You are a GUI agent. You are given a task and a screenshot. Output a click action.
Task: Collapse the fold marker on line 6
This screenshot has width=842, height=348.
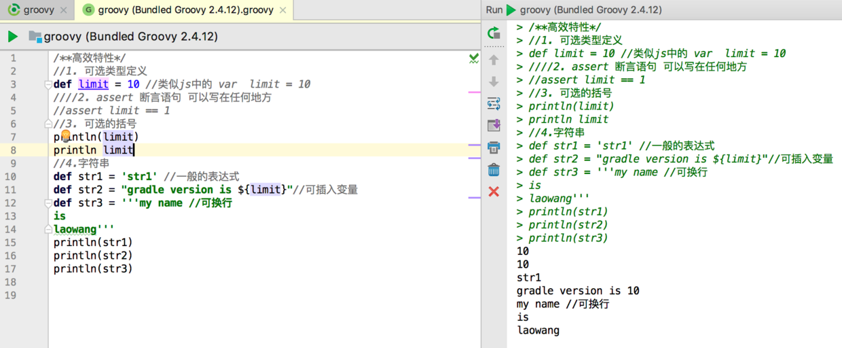coord(48,124)
